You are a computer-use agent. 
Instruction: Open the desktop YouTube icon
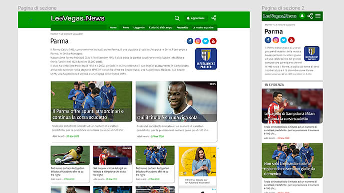(213, 41)
